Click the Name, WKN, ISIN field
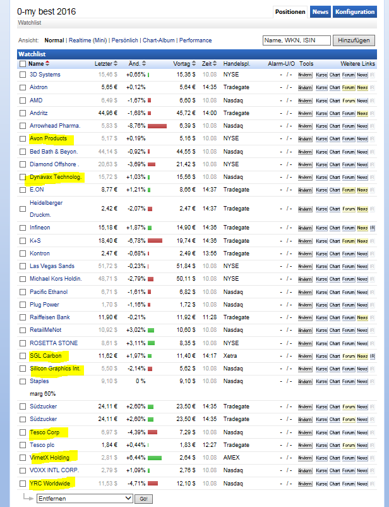The width and height of the screenshot is (389, 507). pyautogui.click(x=297, y=40)
